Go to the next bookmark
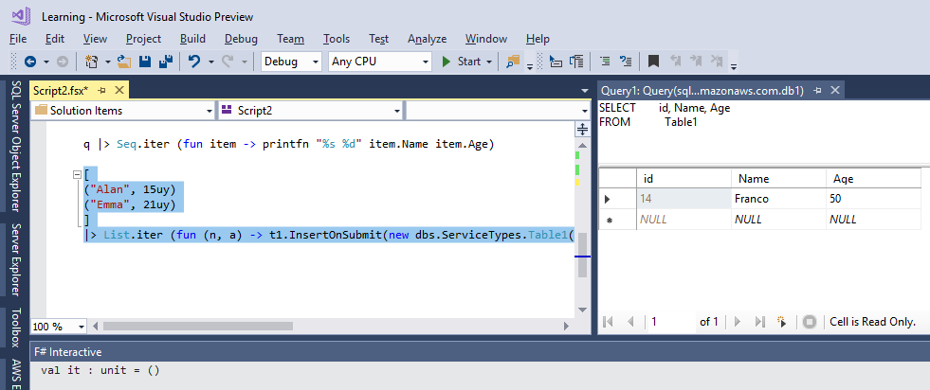 (x=696, y=62)
